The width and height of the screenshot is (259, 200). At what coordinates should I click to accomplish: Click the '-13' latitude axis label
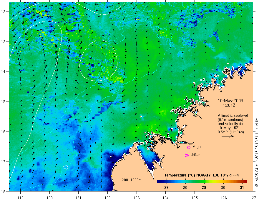pos(3,41)
